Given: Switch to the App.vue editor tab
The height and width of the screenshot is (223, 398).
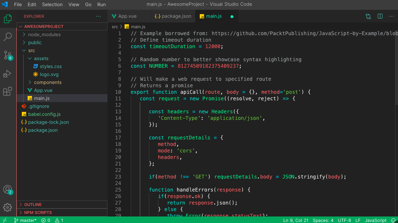Looking at the screenshot, I should [x=129, y=16].
